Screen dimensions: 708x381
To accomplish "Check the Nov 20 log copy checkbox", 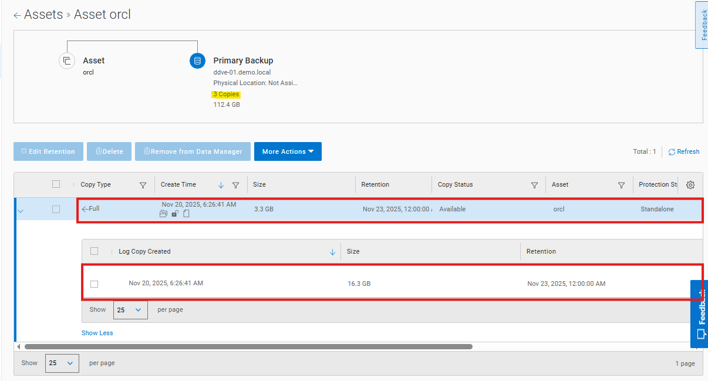I will (94, 284).
